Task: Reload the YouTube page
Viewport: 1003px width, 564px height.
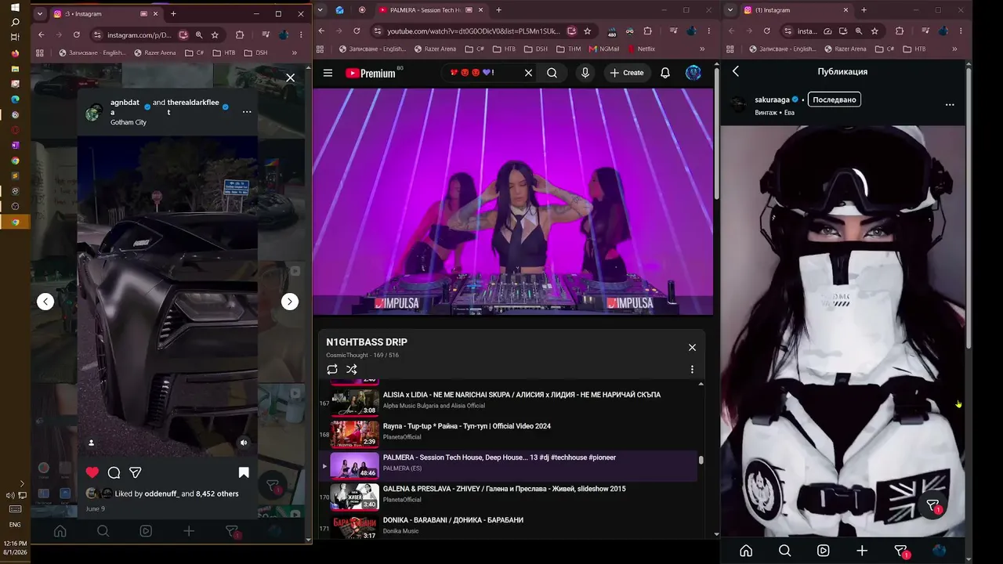Action: coord(357,31)
